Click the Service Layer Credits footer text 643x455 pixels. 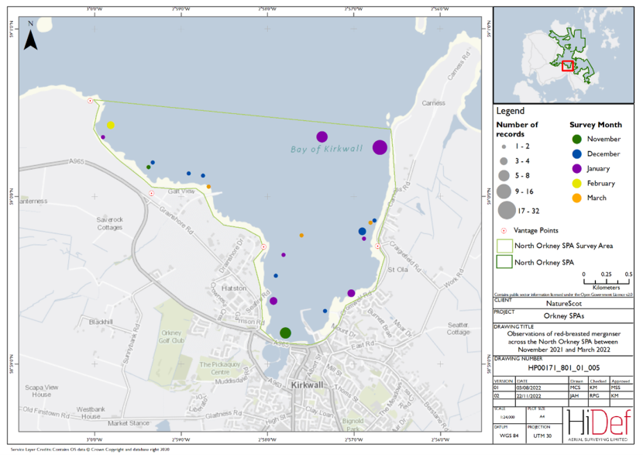coord(90,450)
